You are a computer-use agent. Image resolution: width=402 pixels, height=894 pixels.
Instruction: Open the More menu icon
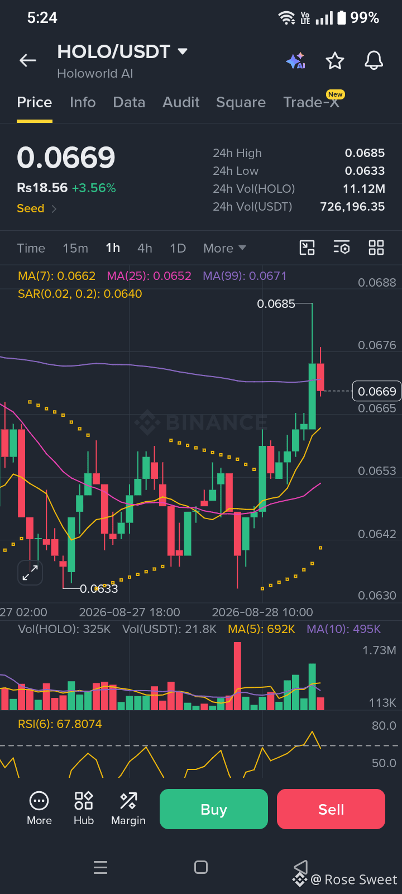pyautogui.click(x=39, y=809)
